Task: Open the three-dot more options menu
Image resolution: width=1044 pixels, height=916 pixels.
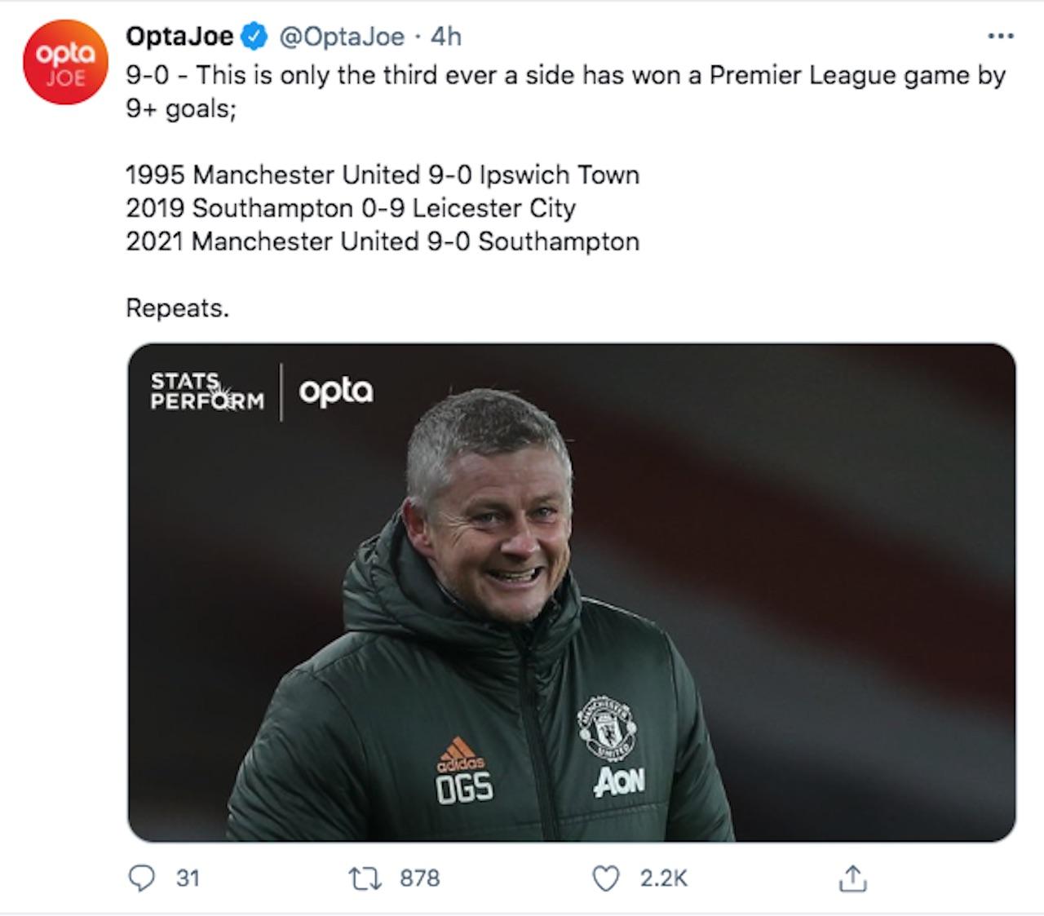Action: pos(1000,36)
